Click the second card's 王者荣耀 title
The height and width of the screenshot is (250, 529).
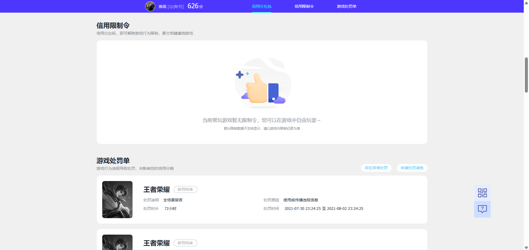(x=156, y=243)
